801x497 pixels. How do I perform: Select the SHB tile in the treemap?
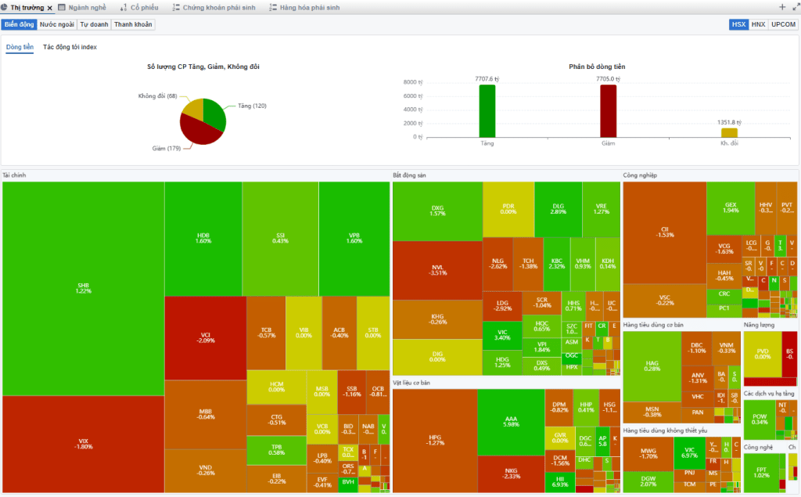83,287
